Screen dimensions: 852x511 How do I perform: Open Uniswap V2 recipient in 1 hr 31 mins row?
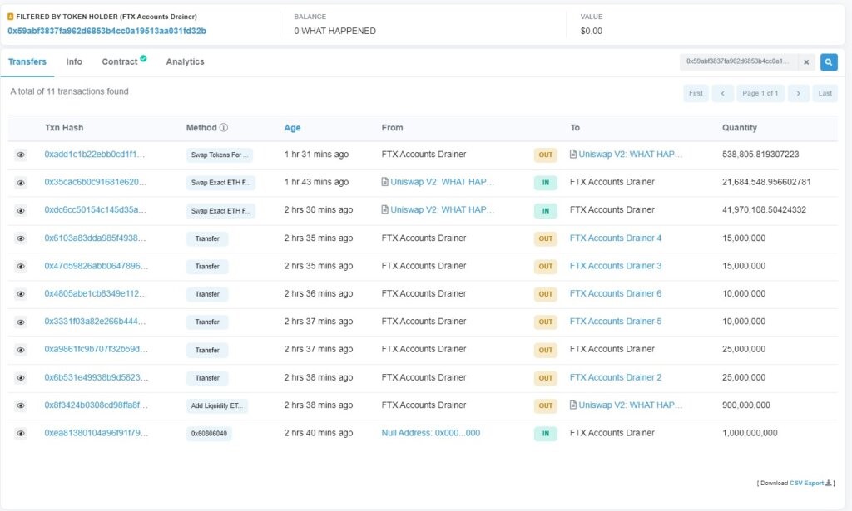tap(631, 154)
